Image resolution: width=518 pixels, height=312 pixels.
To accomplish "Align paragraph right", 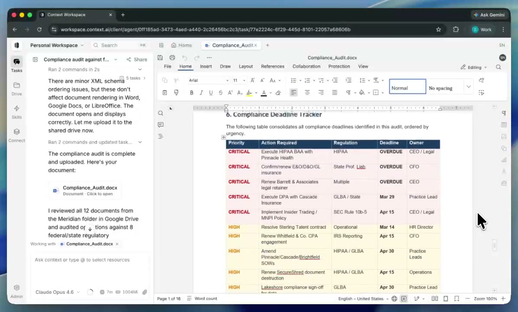I will click(321, 93).
